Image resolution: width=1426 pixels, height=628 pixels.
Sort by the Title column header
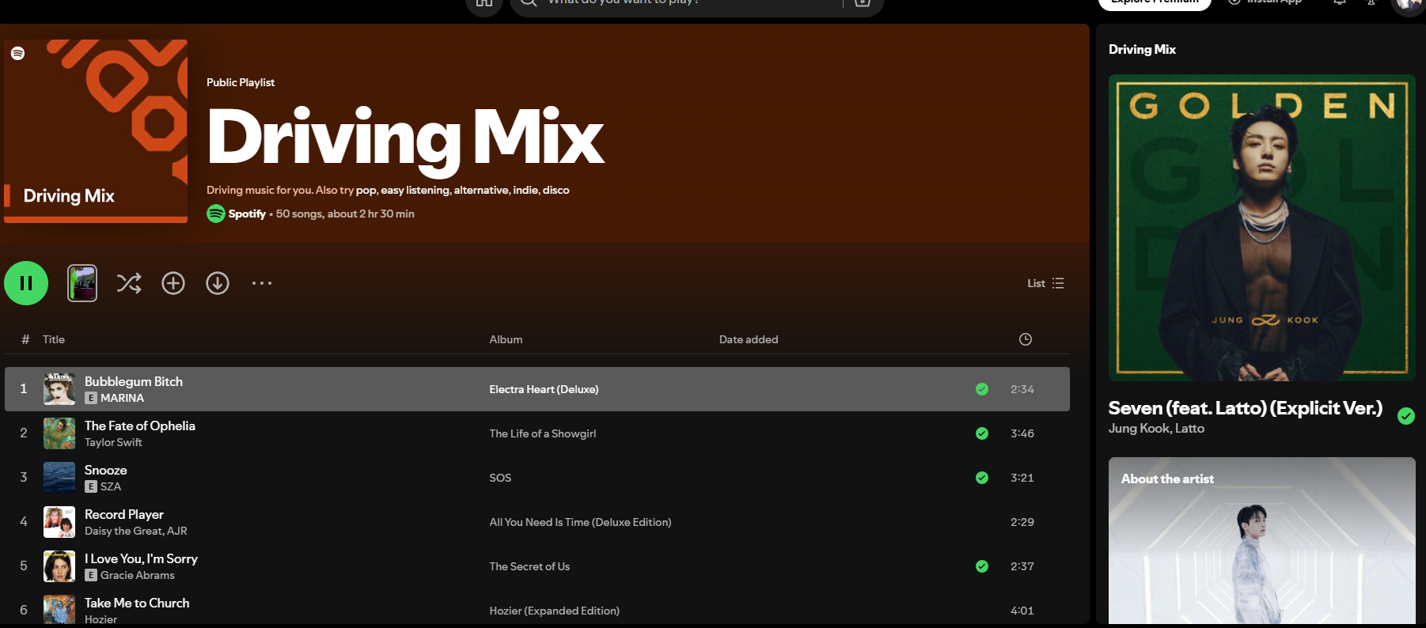tap(54, 339)
